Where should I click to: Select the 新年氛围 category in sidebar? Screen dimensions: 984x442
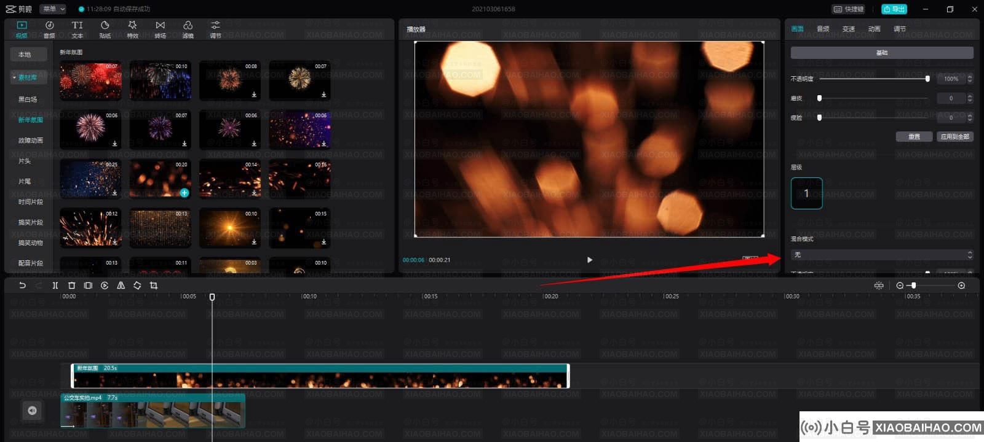pyautogui.click(x=30, y=120)
